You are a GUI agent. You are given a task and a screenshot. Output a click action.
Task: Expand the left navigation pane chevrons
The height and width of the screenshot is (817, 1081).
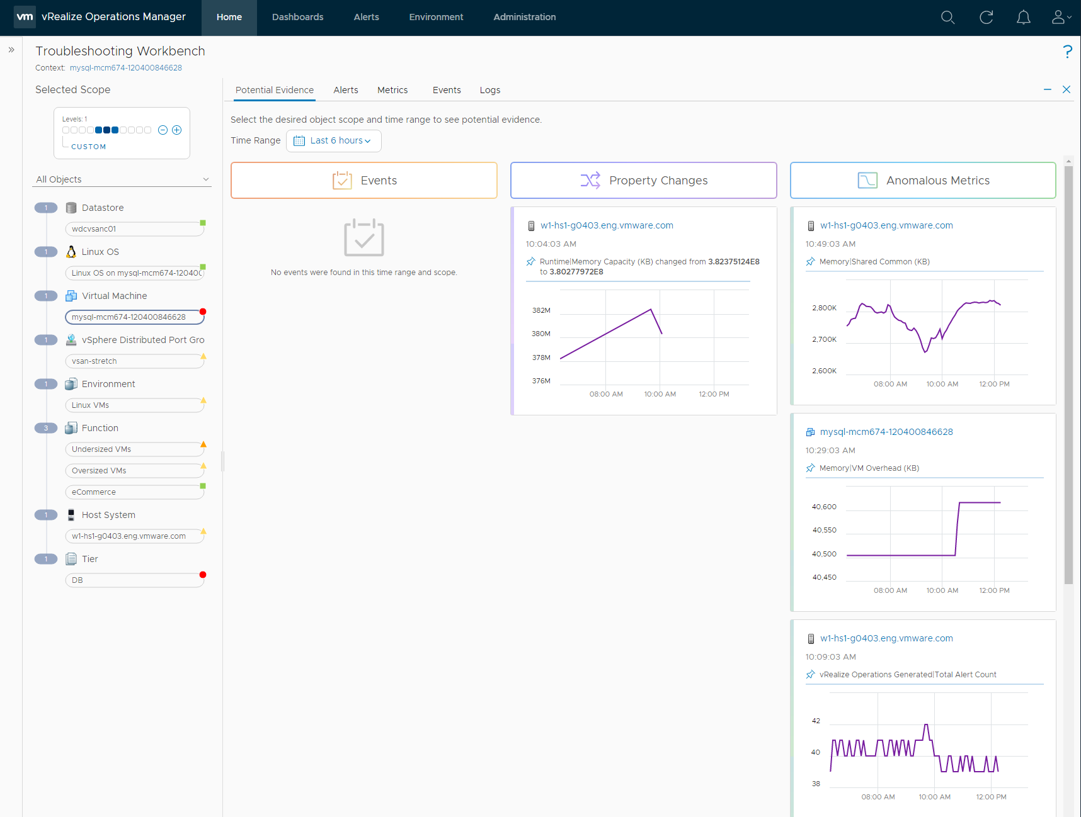(11, 50)
